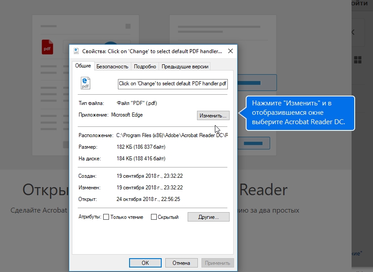Go to 'Предыдущие версии' tab
373x272 pixels.
click(x=185, y=67)
